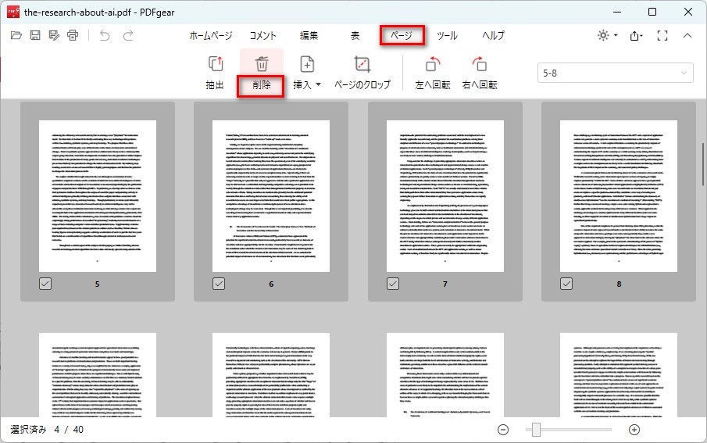Open the ヘルプ tab
The height and width of the screenshot is (443, 707).
[x=493, y=36]
